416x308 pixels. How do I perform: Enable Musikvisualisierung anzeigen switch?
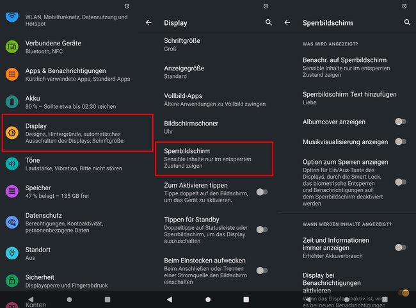(401, 142)
